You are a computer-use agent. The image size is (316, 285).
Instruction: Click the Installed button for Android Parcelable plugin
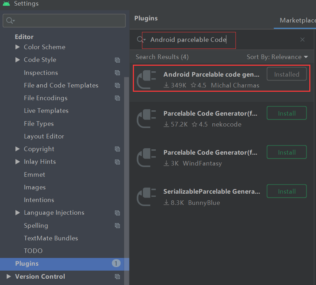(x=286, y=74)
